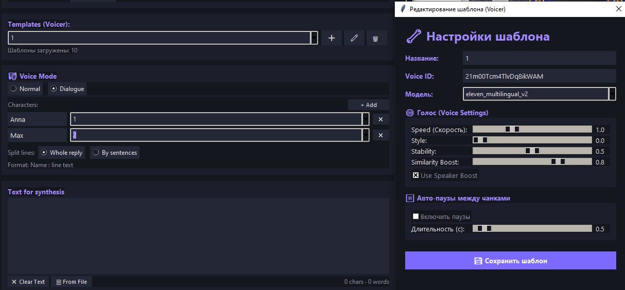Choose By sentences split option
This screenshot has height=290, width=625.
(115, 153)
